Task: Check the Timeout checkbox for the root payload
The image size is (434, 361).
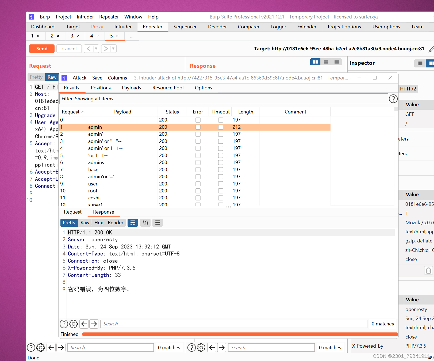Action: click(x=221, y=191)
